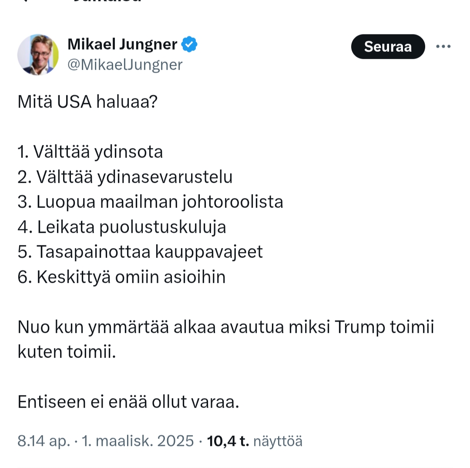Click the line '6. Keskittyä omiin asioihin'

pyautogui.click(x=121, y=277)
